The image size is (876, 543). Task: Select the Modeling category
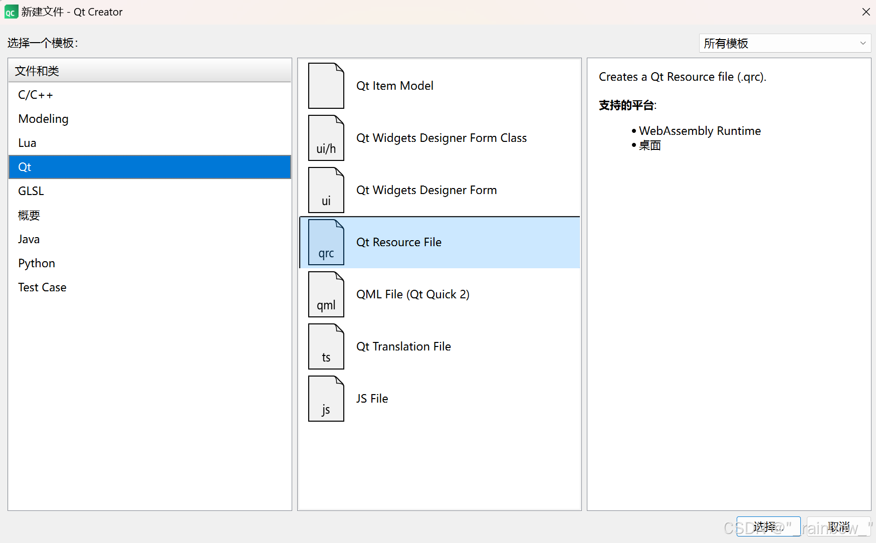[150, 119]
